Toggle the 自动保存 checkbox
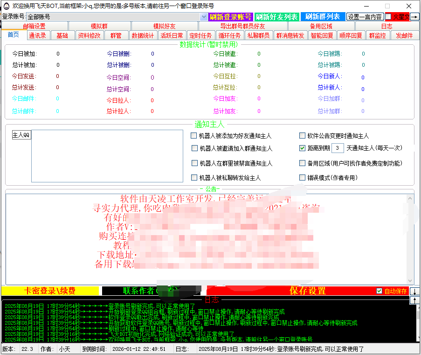 click(x=380, y=291)
